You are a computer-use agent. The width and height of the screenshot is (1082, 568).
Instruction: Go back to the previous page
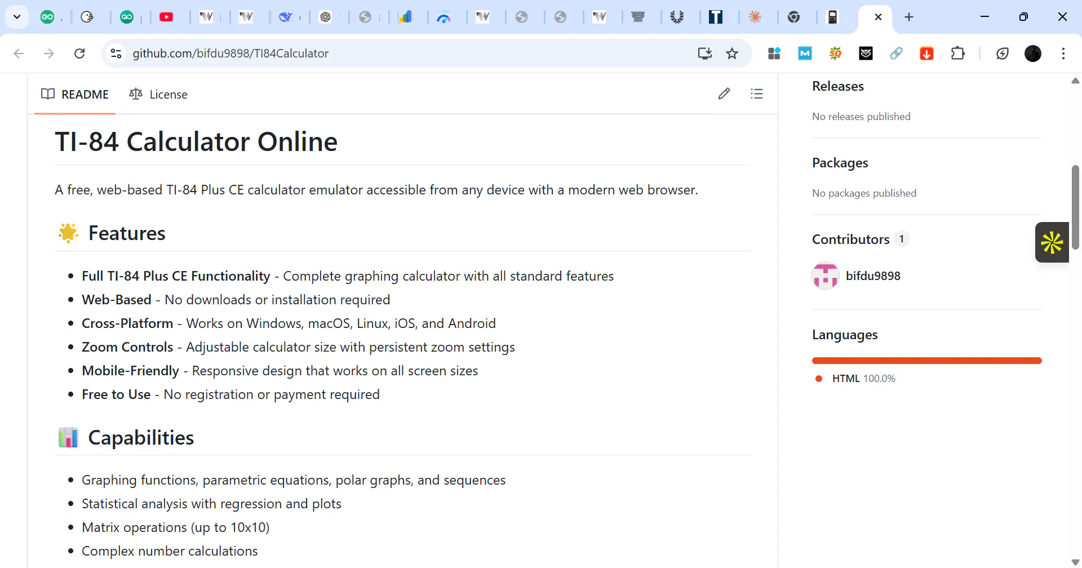coord(19,54)
